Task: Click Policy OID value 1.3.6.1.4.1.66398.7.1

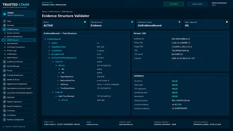Action: [181, 43]
